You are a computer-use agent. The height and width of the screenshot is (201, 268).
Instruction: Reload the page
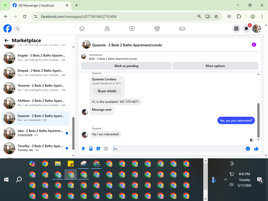tap(25, 17)
